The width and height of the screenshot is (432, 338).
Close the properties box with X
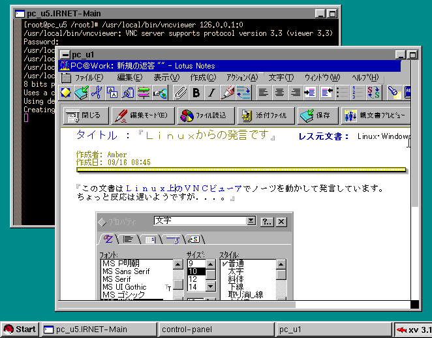coord(281,222)
